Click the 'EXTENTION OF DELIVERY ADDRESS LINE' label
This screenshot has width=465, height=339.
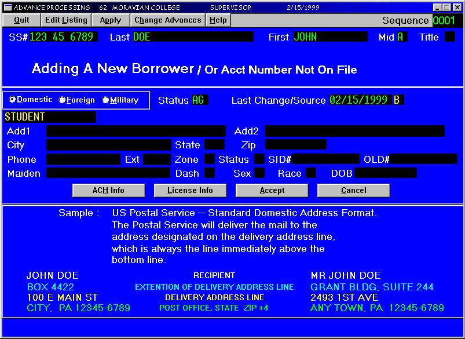(214, 287)
